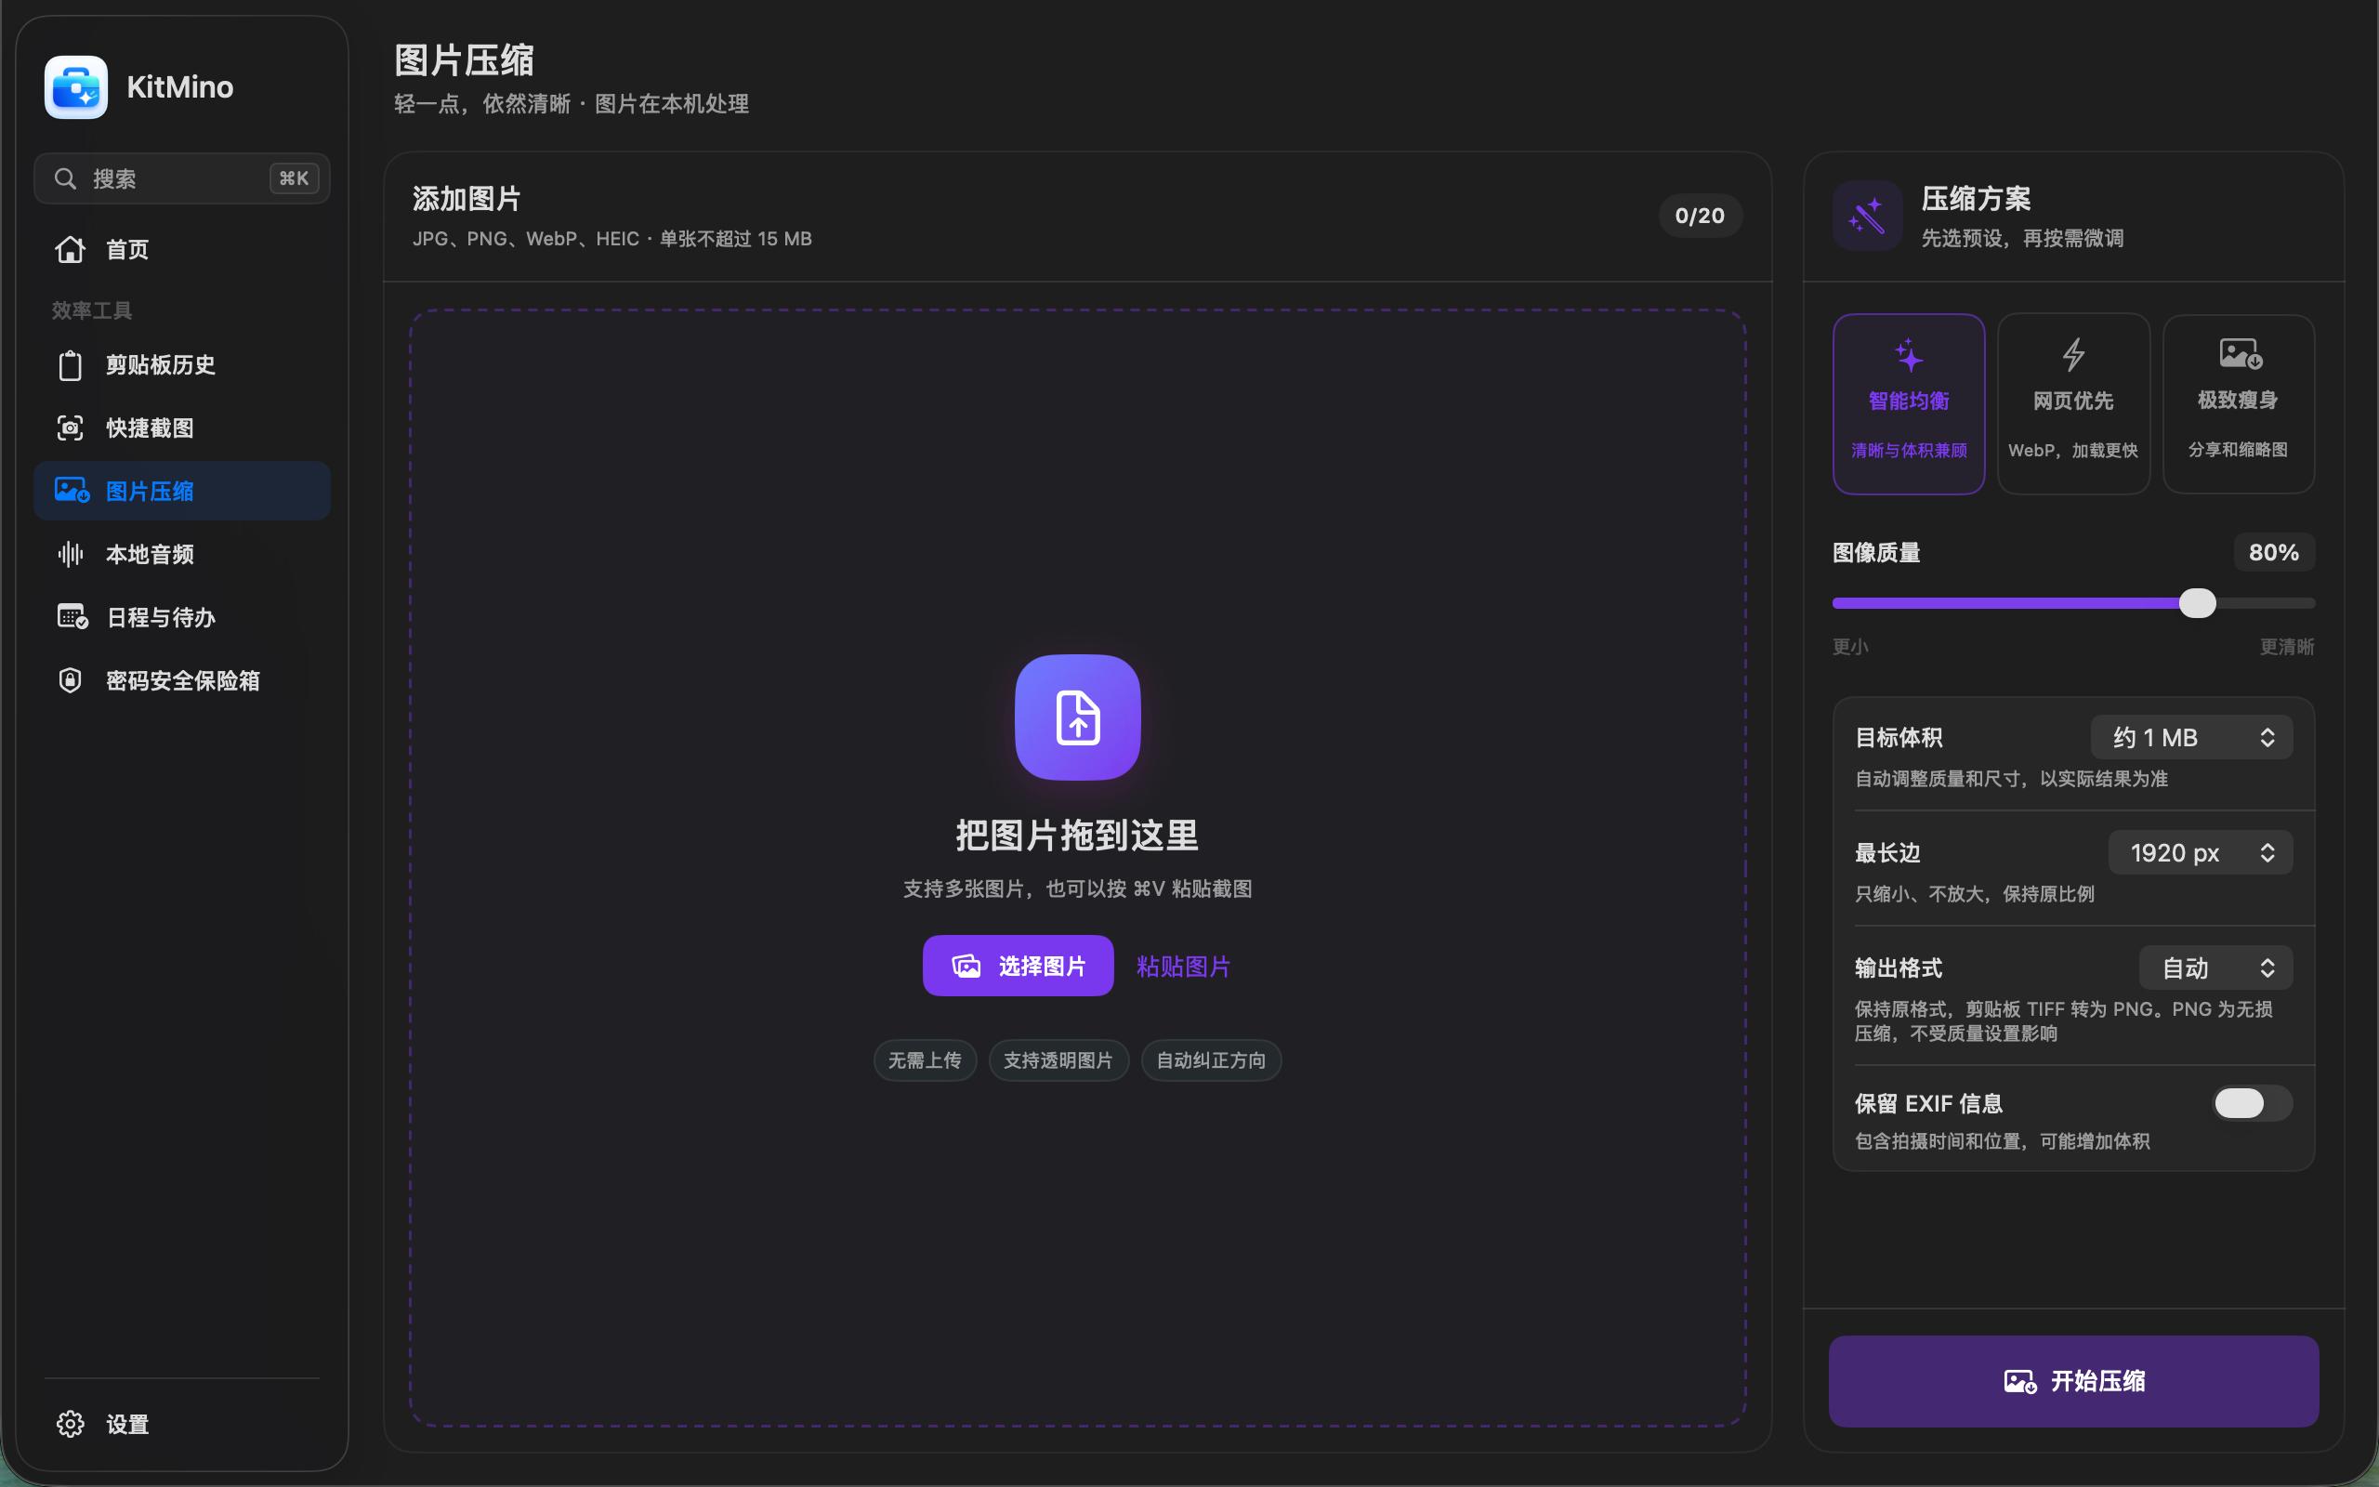Click the 开始压缩 button
Screen dimensions: 2379x1487
(x=2073, y=1381)
